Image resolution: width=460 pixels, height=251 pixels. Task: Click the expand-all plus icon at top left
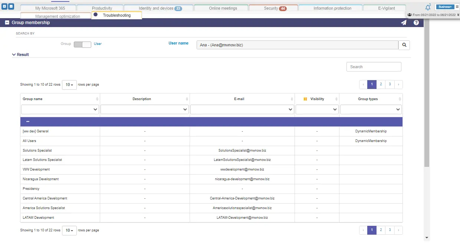click(x=5, y=7)
